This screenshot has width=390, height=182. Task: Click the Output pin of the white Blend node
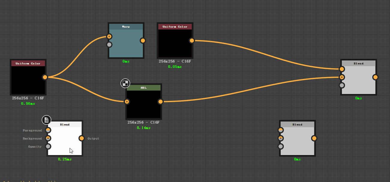(x=82, y=138)
